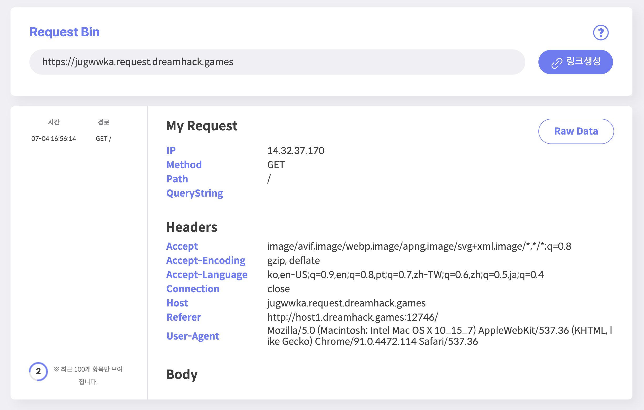Viewport: 644px width, 410px height.
Task: Click the Request Bin heading
Action: coord(64,32)
